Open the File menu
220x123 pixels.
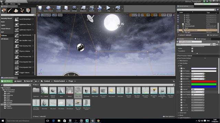click(x=2, y=4)
